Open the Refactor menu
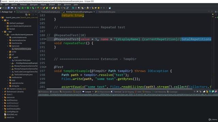 point(24,4)
